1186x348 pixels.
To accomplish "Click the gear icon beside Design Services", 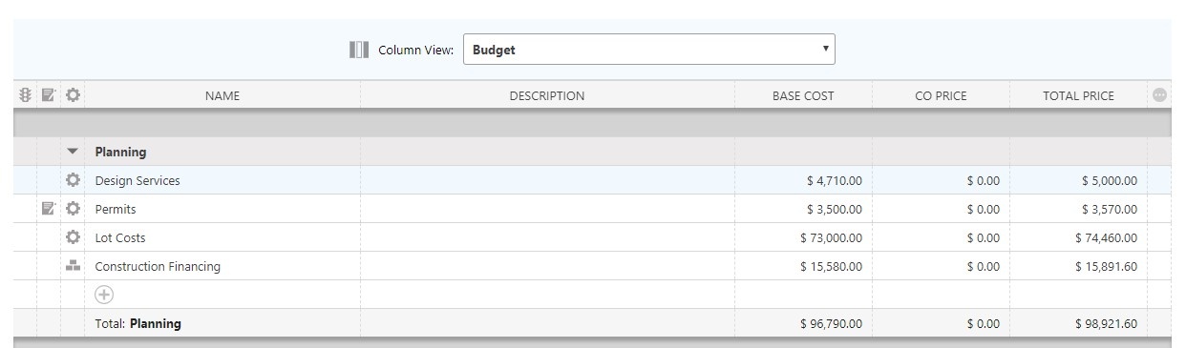I will click(x=73, y=180).
